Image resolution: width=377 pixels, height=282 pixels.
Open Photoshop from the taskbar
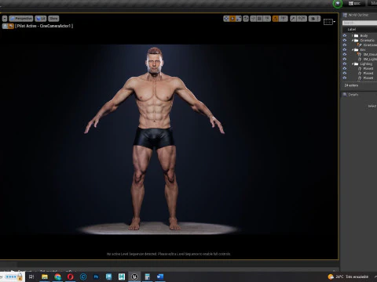click(x=96, y=277)
